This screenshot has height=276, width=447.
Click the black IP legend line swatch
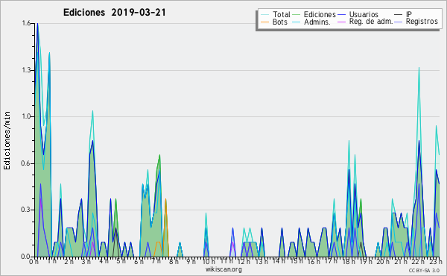tap(399, 15)
